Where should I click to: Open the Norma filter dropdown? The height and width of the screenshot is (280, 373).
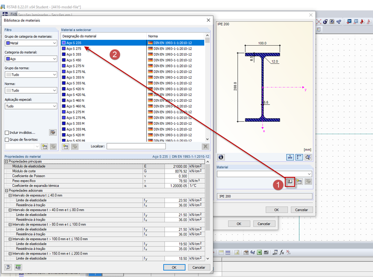(x=31, y=90)
